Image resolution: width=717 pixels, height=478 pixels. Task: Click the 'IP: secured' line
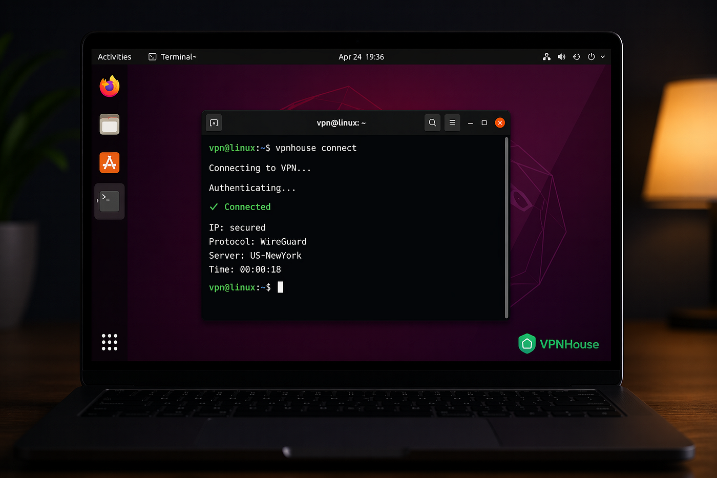click(237, 227)
